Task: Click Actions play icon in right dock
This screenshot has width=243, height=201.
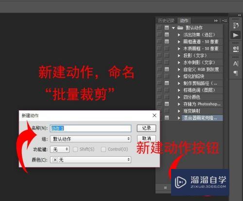Action: pyautogui.click(x=236, y=35)
